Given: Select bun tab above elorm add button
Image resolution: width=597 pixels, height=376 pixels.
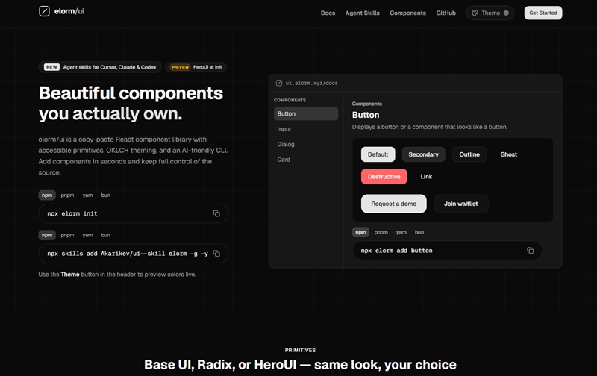Looking at the screenshot, I should click(x=419, y=232).
